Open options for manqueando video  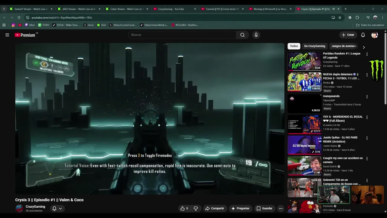click(367, 97)
